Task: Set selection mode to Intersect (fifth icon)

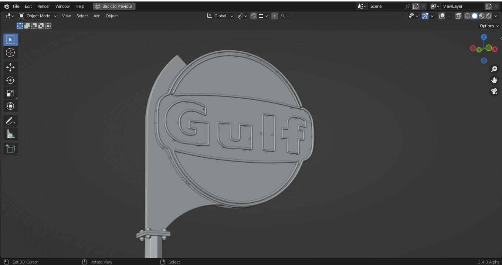Action: (x=48, y=26)
